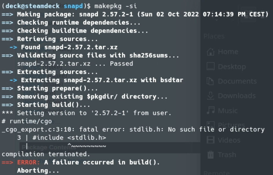Select the Music note icon
273x175 pixels.
(x=211, y=110)
